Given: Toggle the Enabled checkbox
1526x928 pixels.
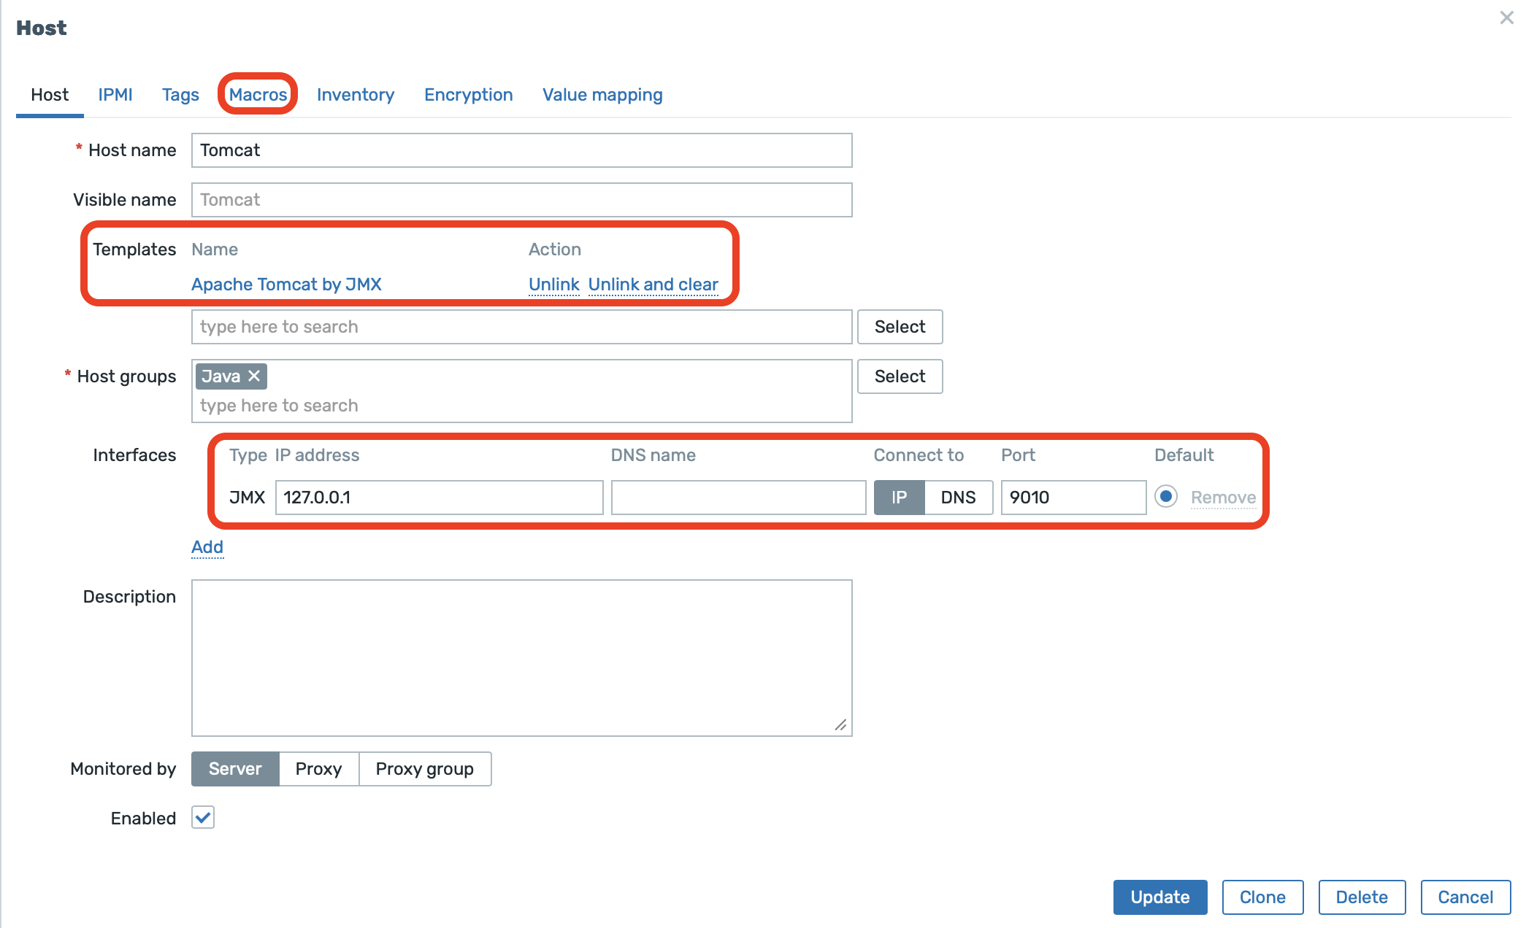Looking at the screenshot, I should [203, 817].
